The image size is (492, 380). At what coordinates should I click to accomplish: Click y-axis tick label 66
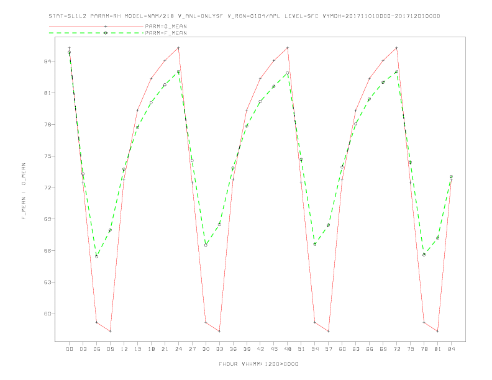47,251
